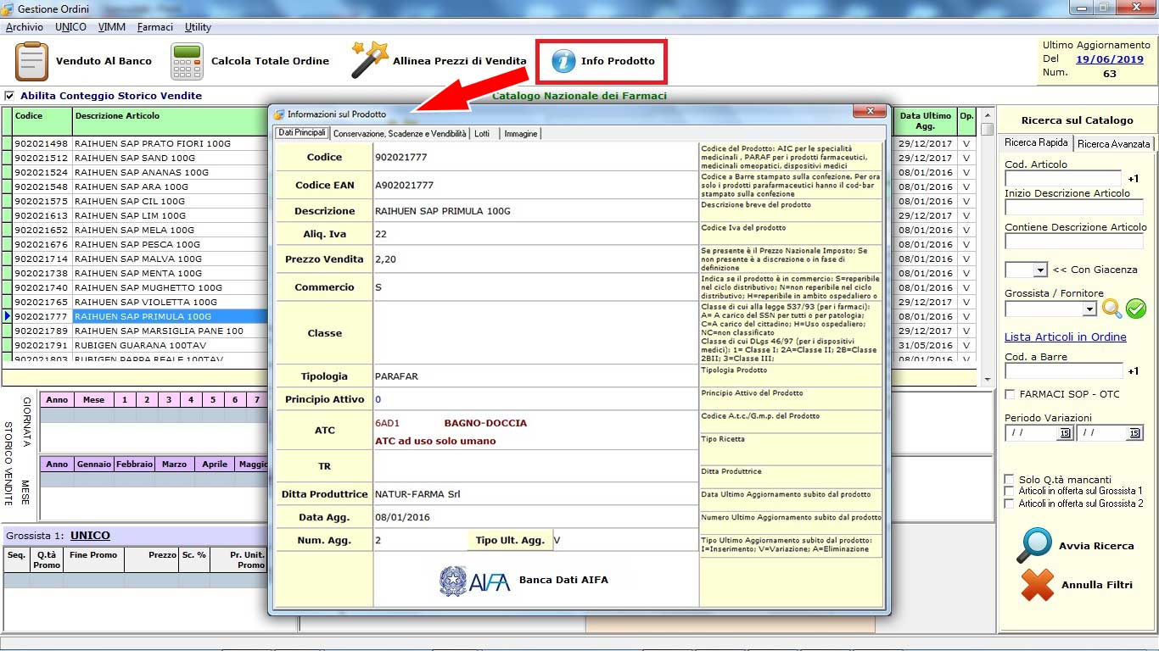Click the Contiene Descrizione Articolo field
The image size is (1159, 651).
(1074, 242)
